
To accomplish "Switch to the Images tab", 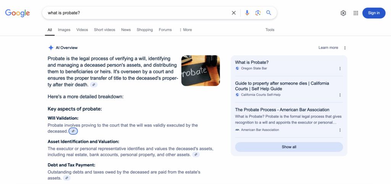I will click(64, 30).
